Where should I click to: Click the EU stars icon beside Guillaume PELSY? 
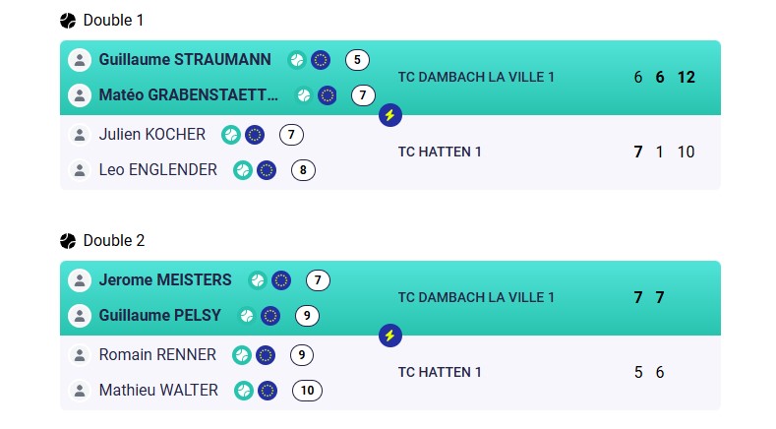click(x=270, y=316)
